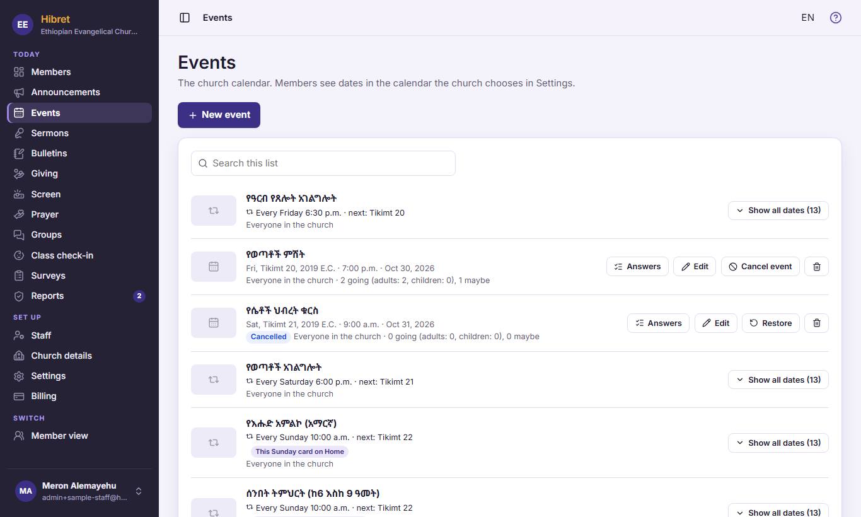Image resolution: width=861 pixels, height=517 pixels.
Task: Open the help question mark icon
Action: 836,18
